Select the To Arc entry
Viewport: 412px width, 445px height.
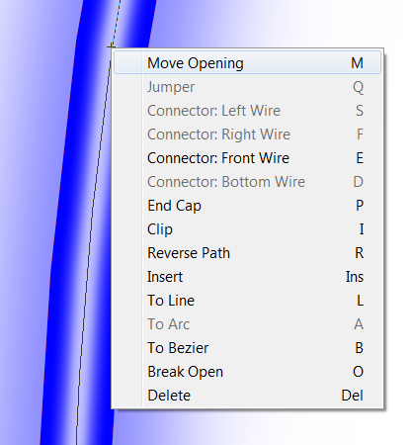247,324
